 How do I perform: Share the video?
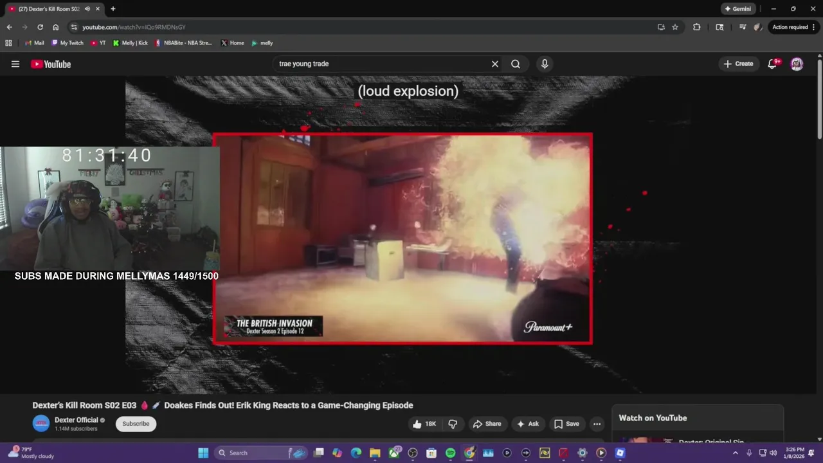(487, 424)
